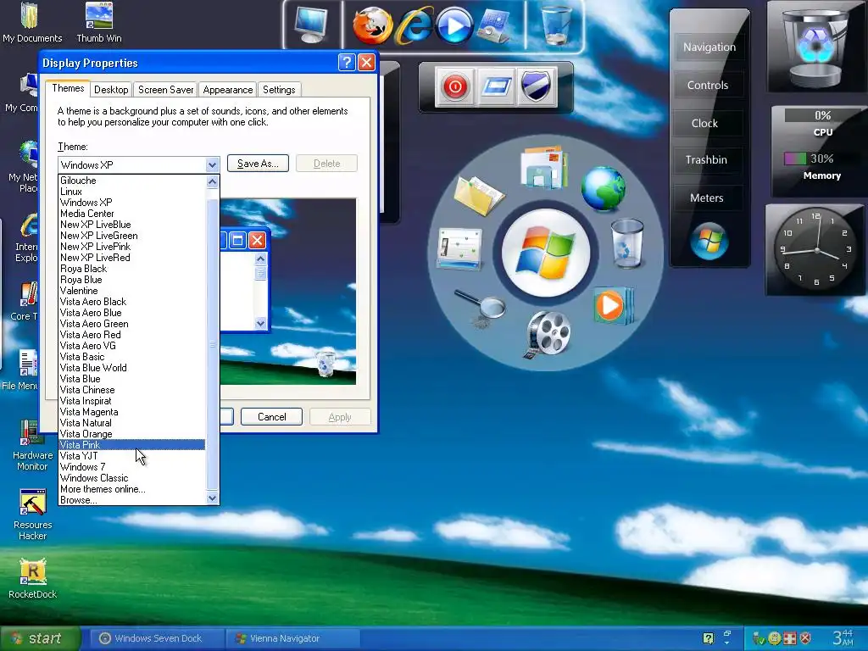Switch to the Desktop tab
The width and height of the screenshot is (868, 651).
111,90
